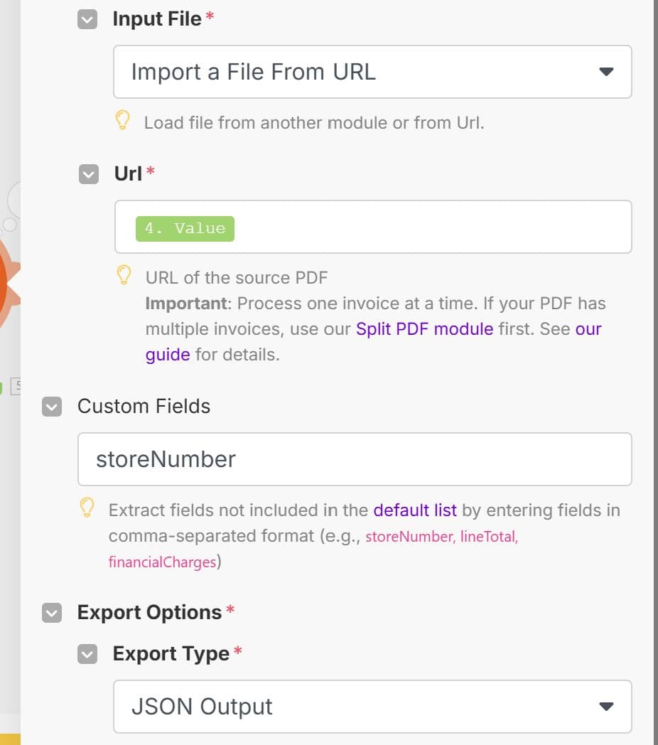658x745 pixels.
Task: Follow the 'our guide' link
Action: 168,354
